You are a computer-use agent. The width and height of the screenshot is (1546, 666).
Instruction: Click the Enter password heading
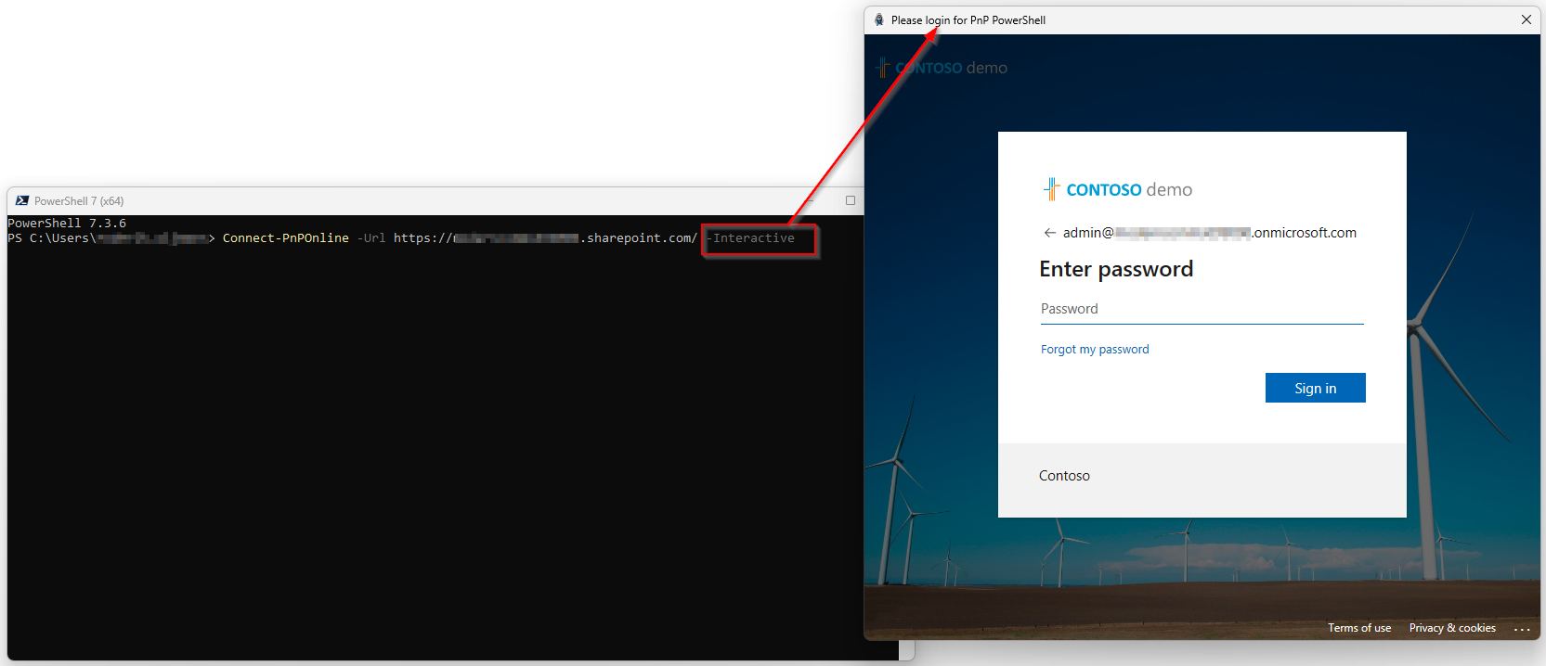pyautogui.click(x=1115, y=269)
